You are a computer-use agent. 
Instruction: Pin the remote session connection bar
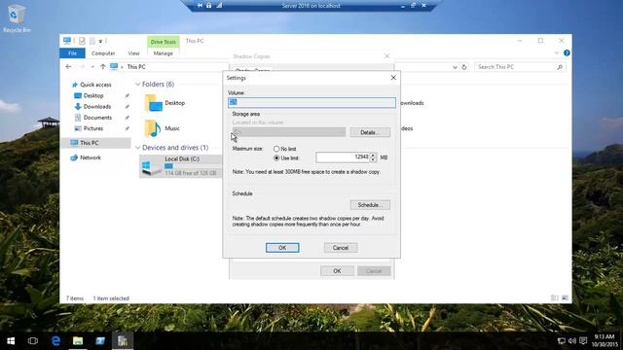coord(200,6)
